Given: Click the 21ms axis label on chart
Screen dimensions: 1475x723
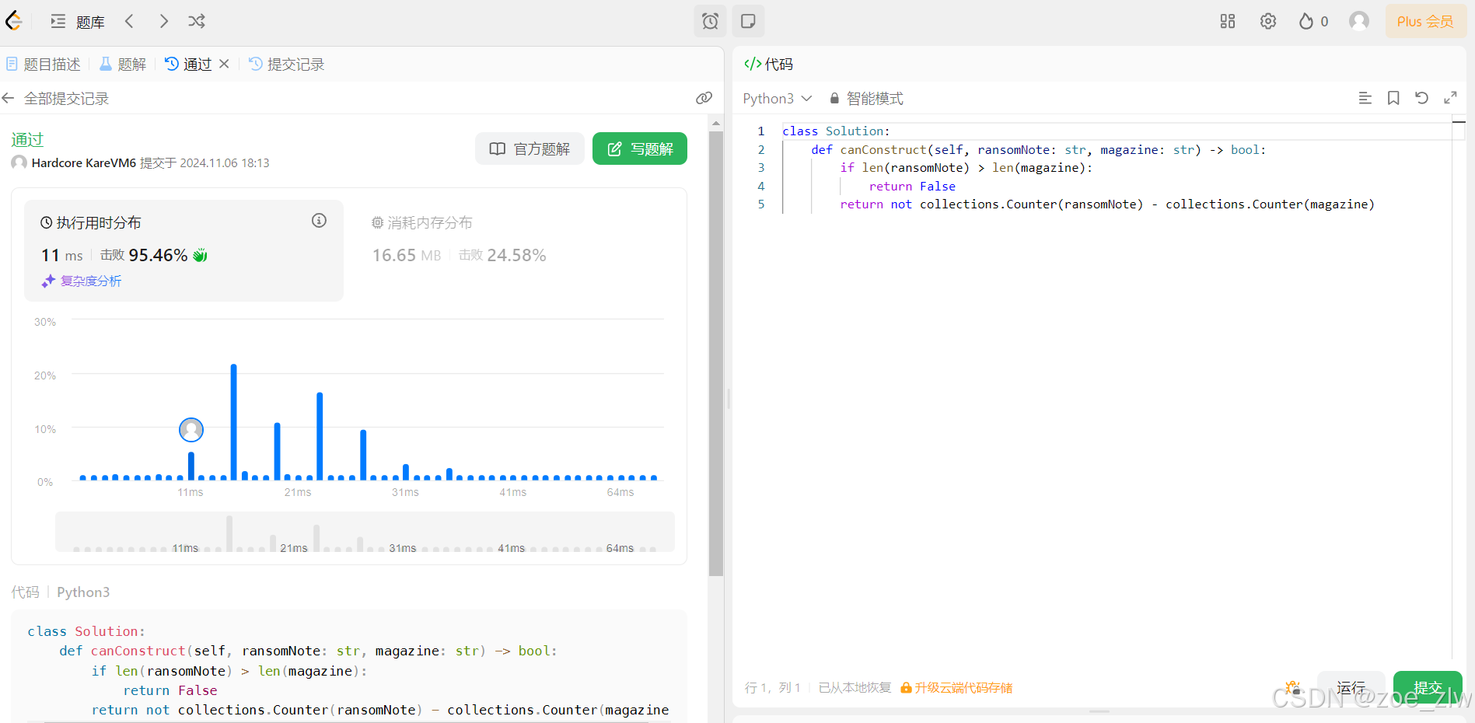Looking at the screenshot, I should click(x=298, y=492).
